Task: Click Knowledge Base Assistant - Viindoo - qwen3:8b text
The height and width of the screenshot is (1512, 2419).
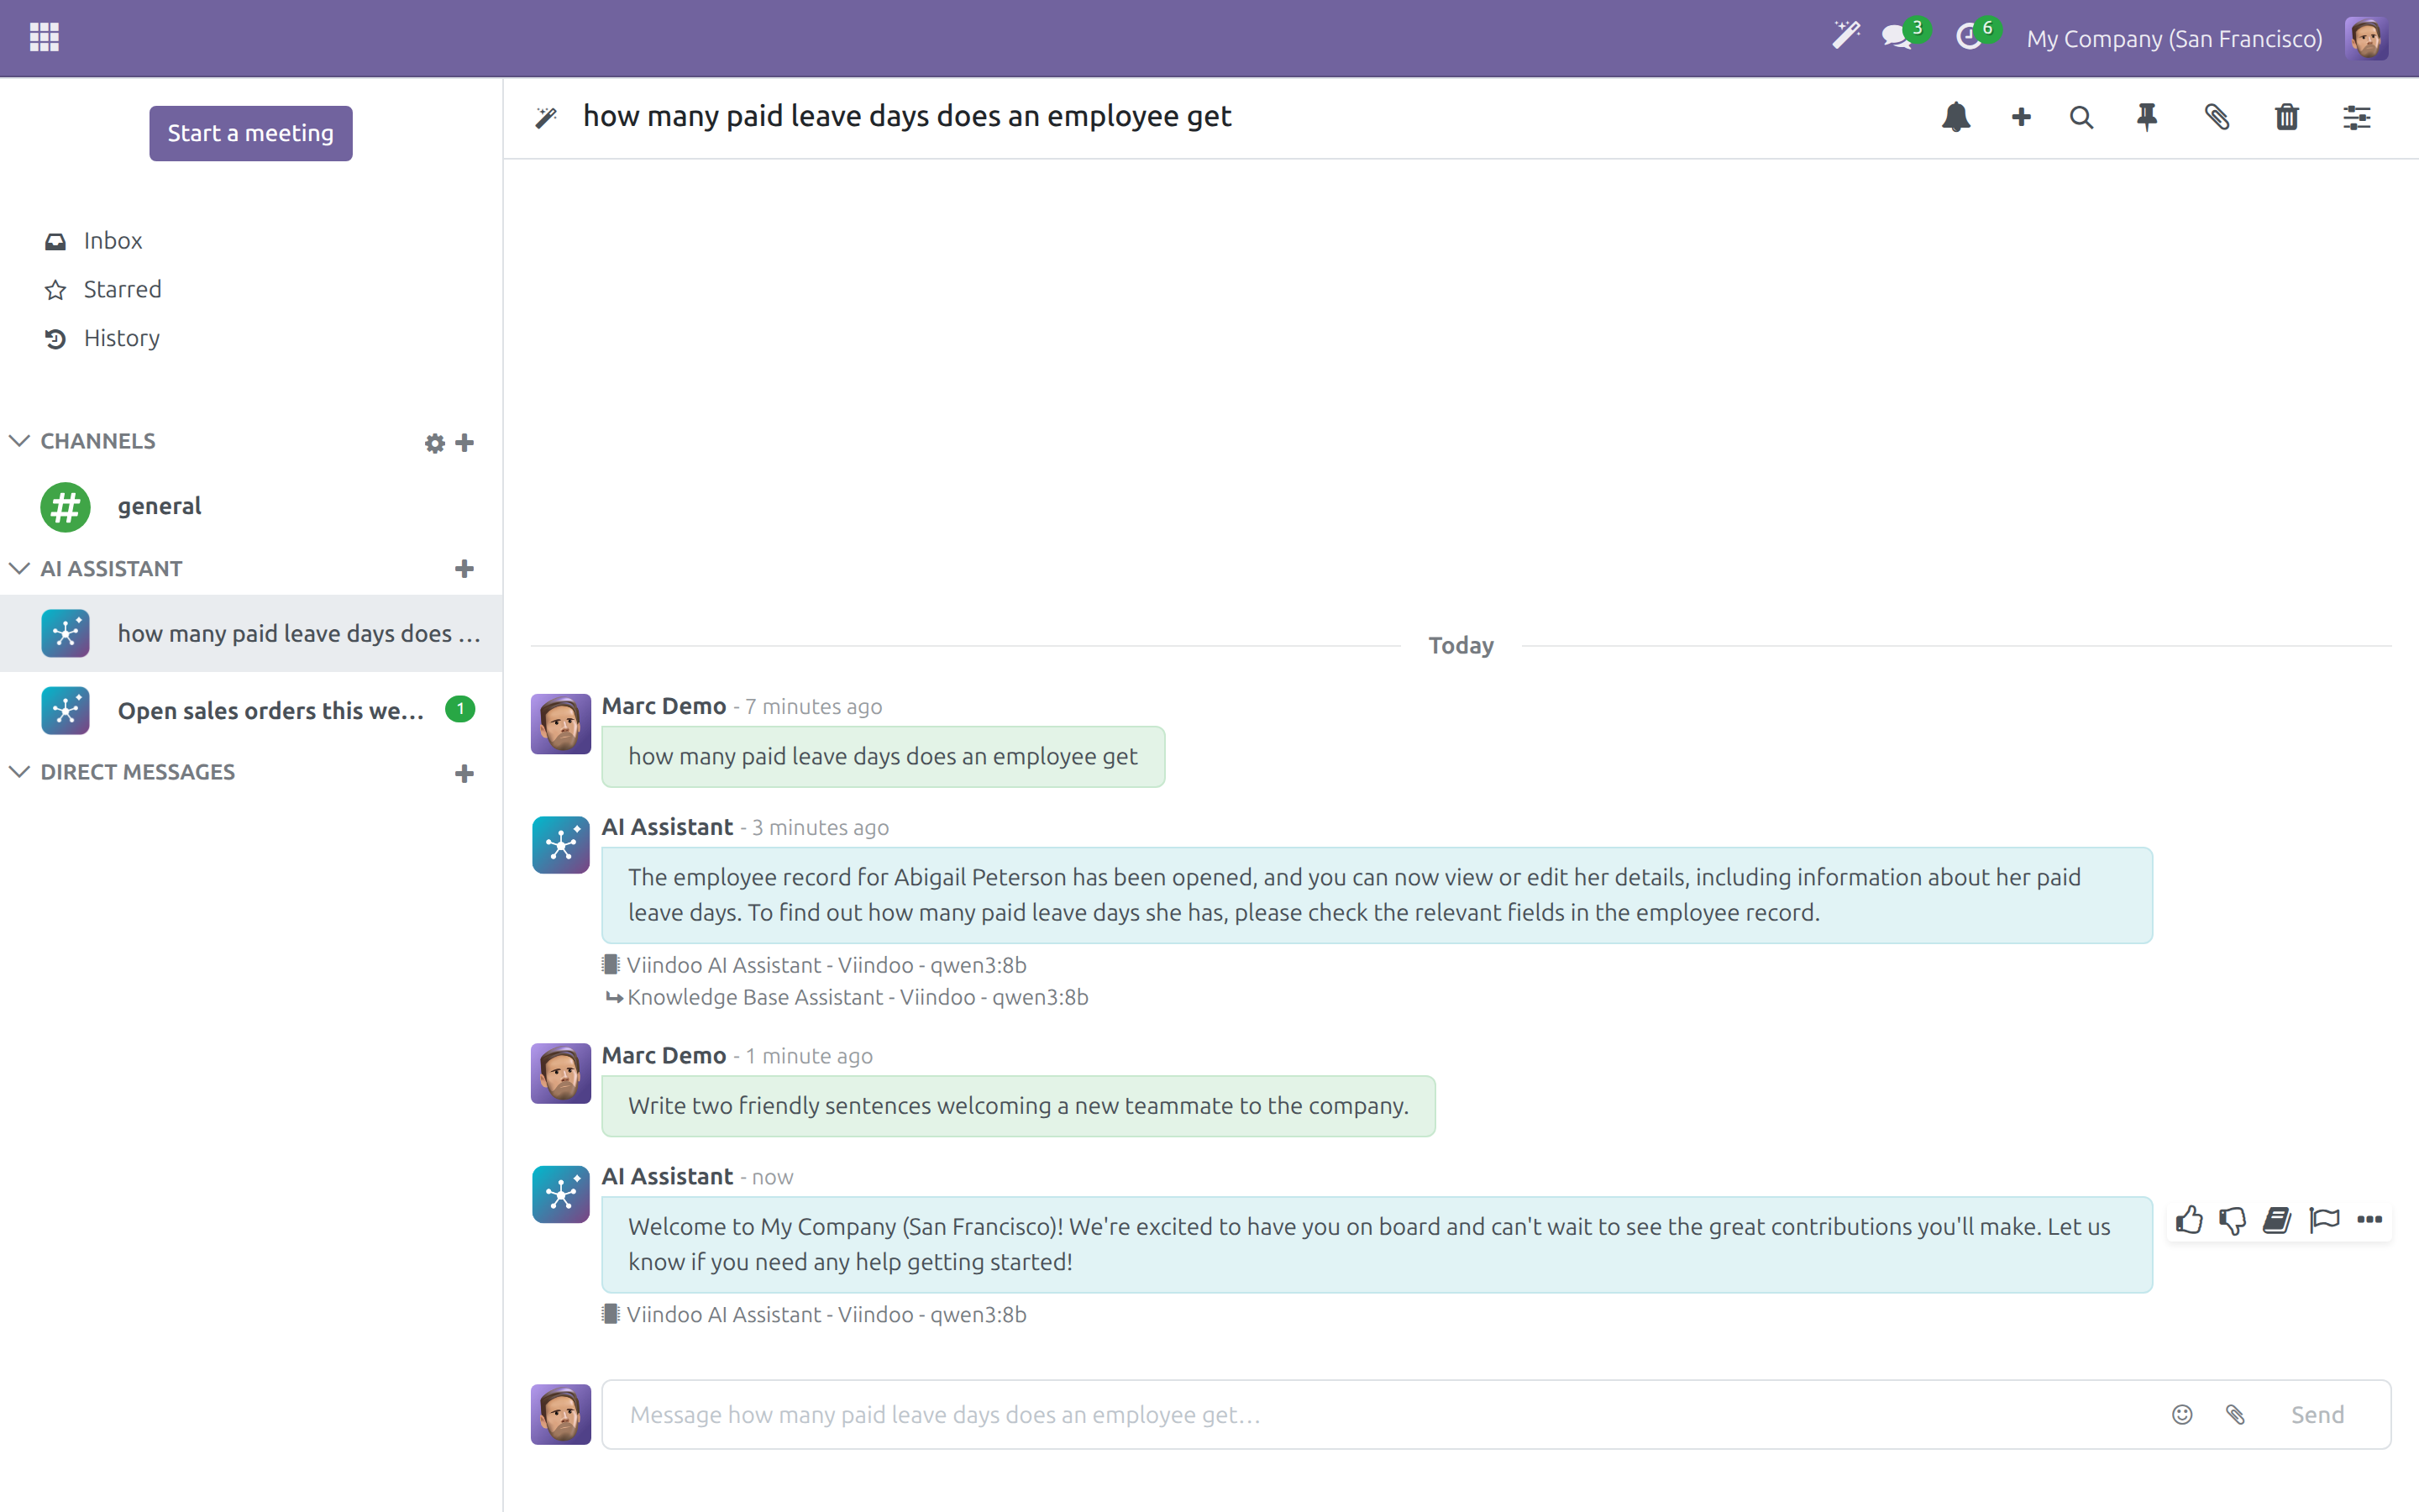Action: tap(858, 997)
